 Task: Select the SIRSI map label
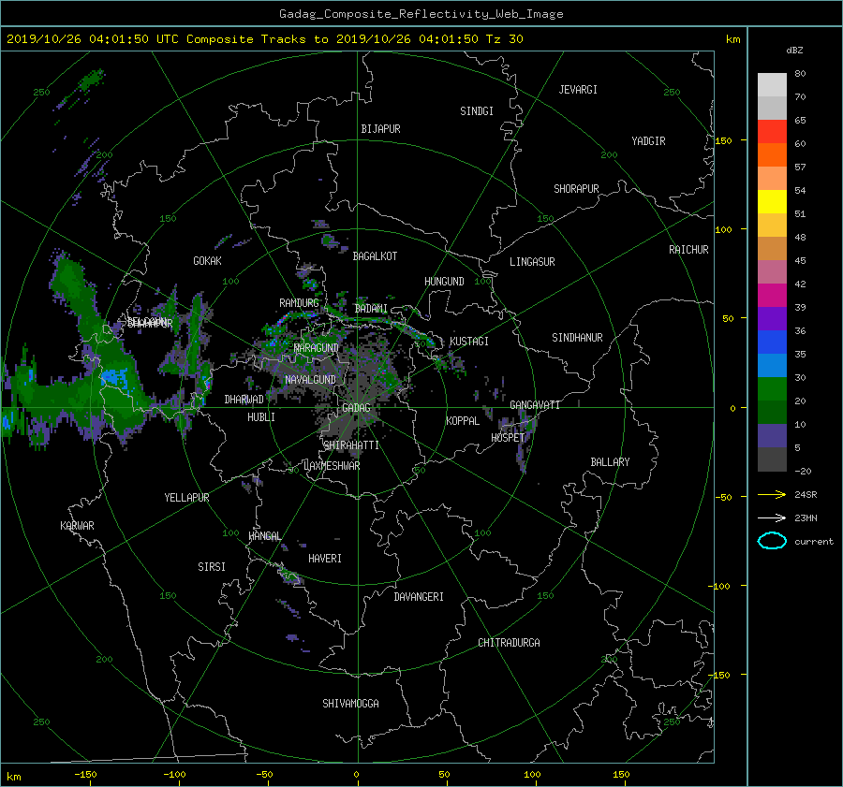point(212,567)
